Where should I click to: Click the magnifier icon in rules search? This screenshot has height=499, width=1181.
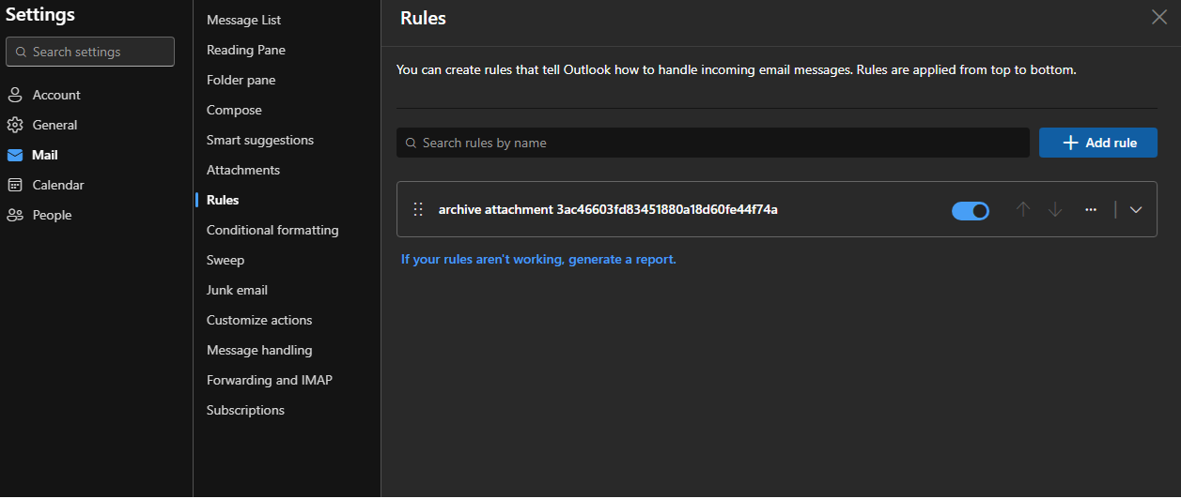411,144
